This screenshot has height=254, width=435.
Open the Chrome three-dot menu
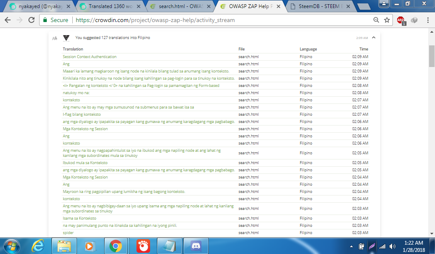click(428, 20)
